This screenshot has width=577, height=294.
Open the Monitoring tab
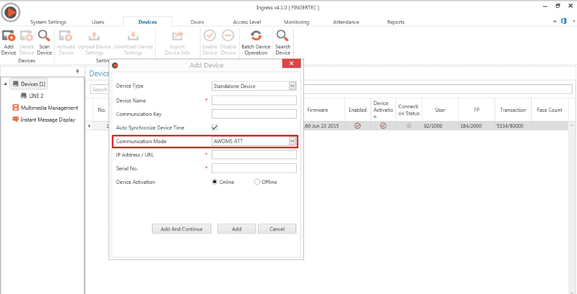tap(297, 22)
